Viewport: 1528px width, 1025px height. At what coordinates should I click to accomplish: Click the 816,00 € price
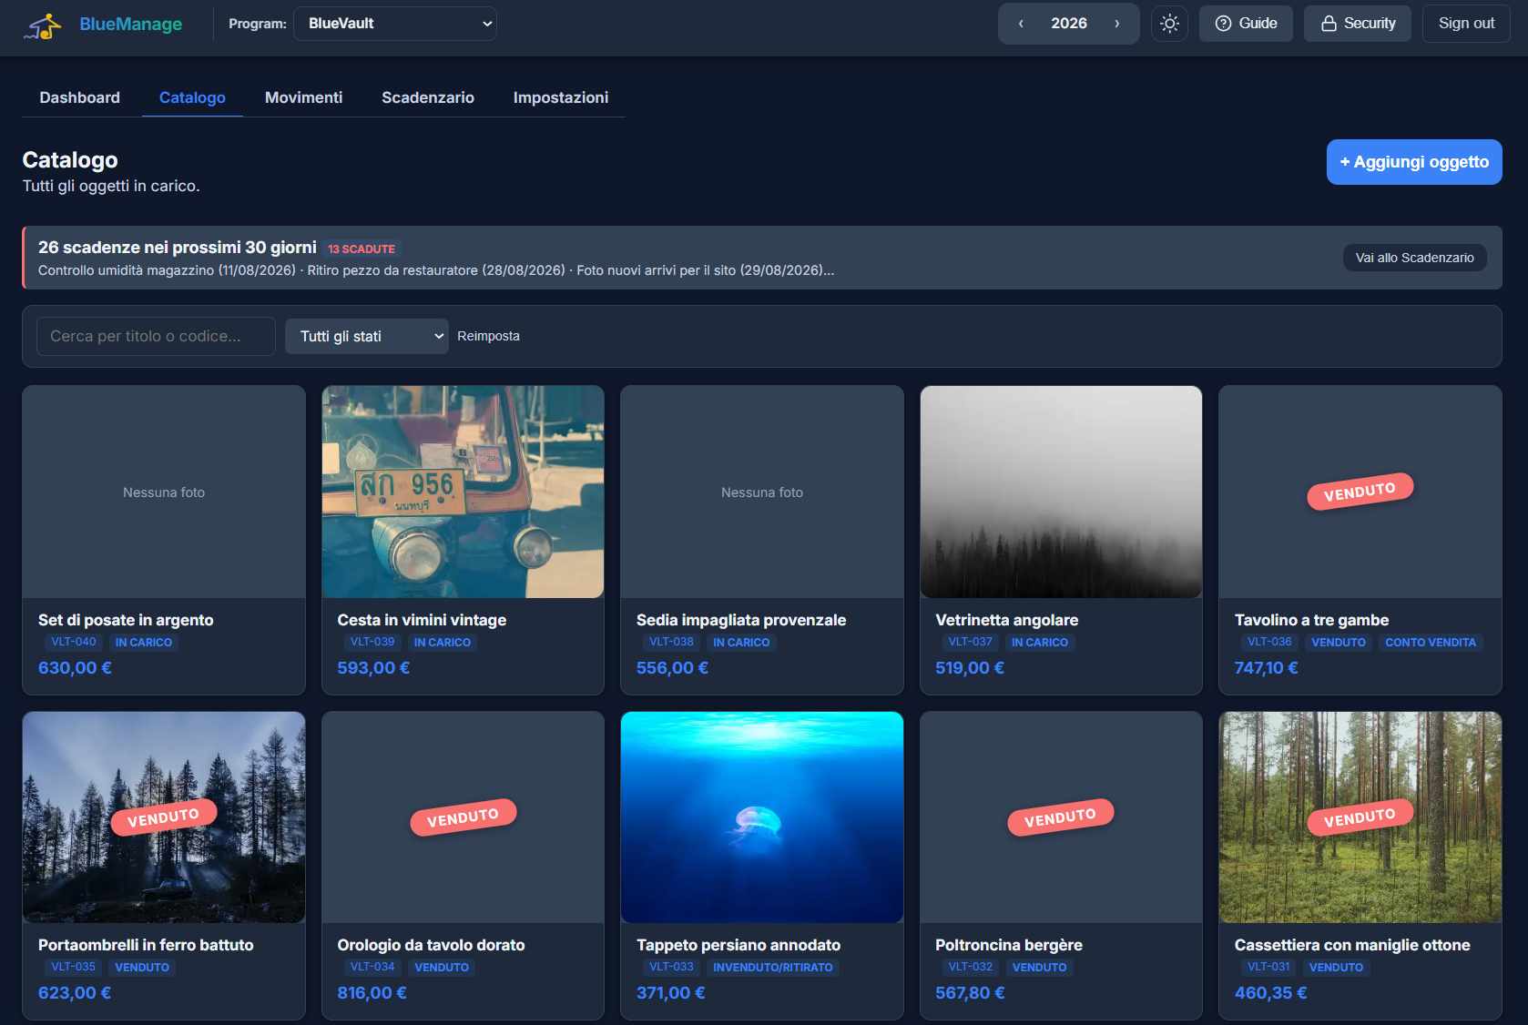pyautogui.click(x=372, y=993)
